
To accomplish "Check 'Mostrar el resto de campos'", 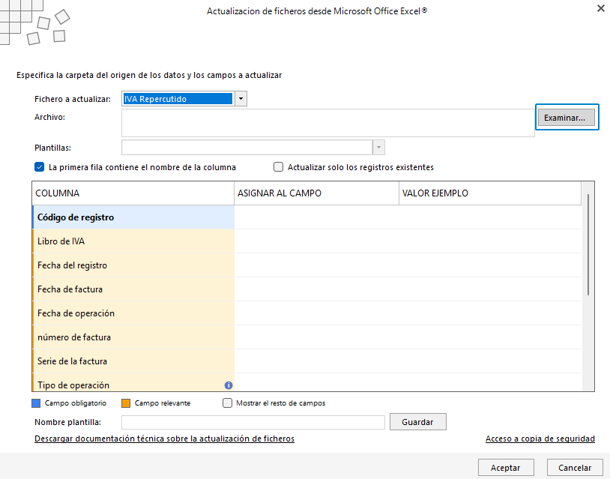I will pyautogui.click(x=227, y=403).
